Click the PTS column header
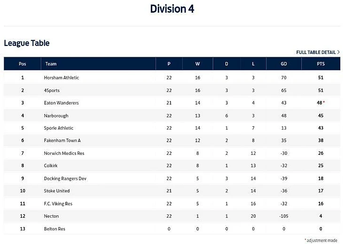The width and height of the screenshot is (343, 244). tap(321, 64)
